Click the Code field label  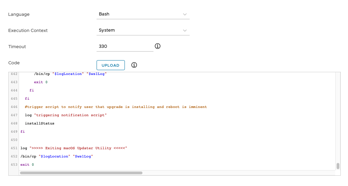click(x=14, y=63)
